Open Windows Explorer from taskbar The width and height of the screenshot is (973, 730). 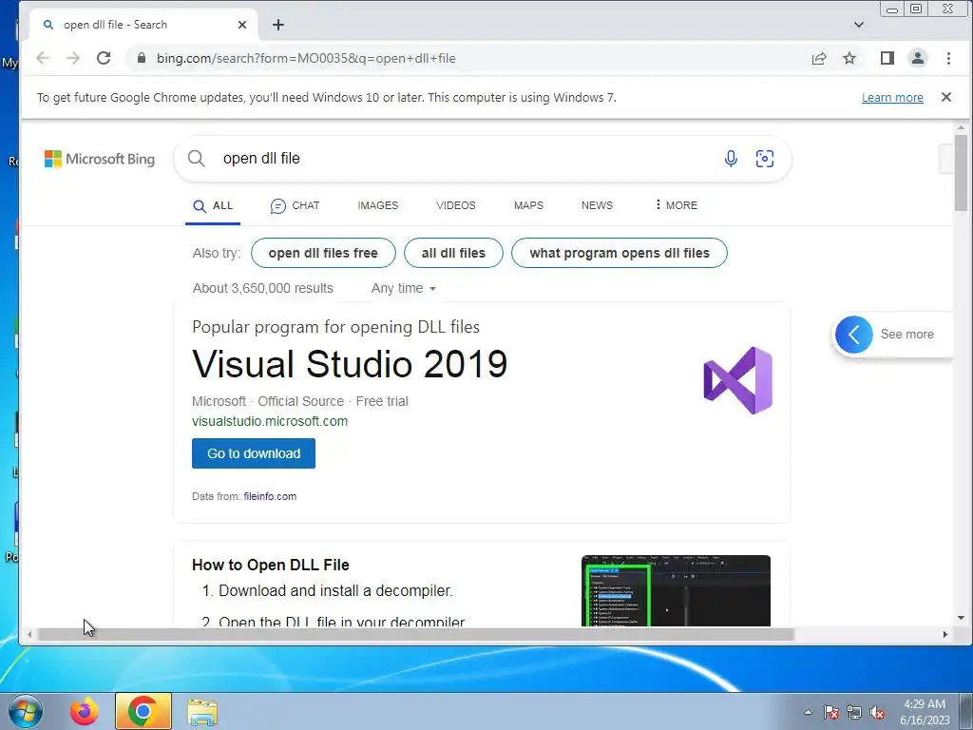202,712
